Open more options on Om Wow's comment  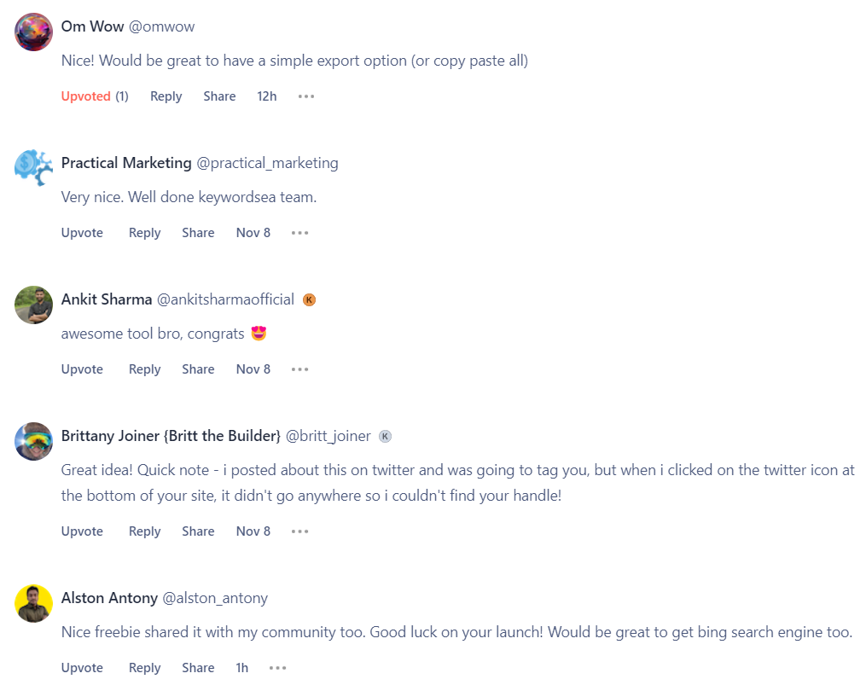(x=306, y=96)
